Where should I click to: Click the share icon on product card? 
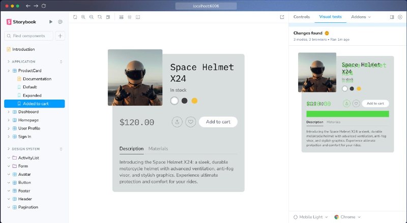177,122
